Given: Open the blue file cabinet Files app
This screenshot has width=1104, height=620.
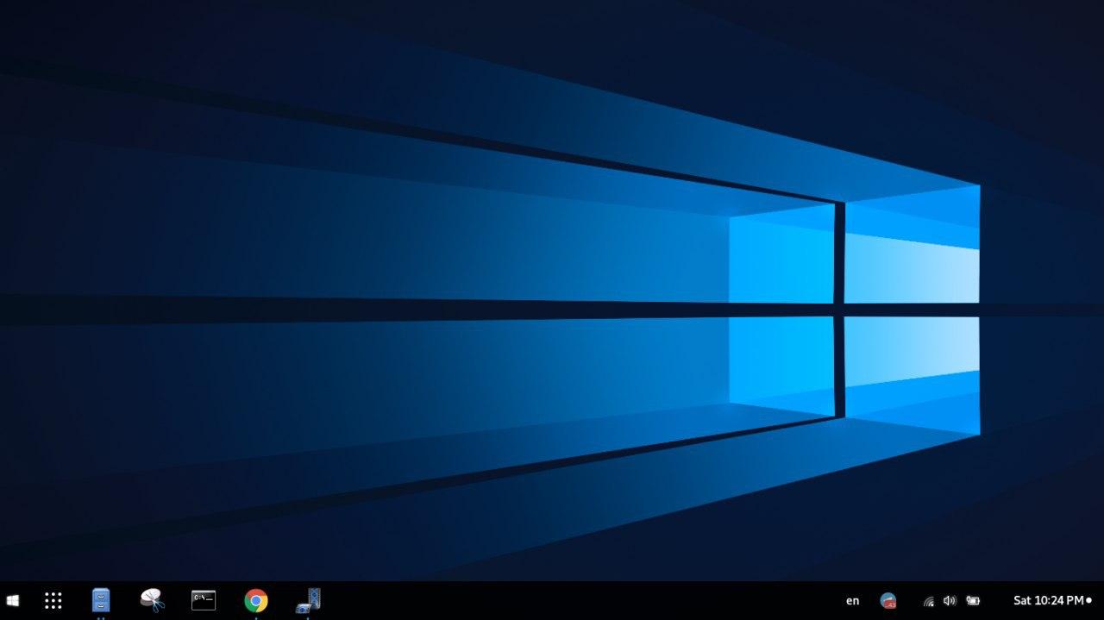Looking at the screenshot, I should (x=101, y=600).
